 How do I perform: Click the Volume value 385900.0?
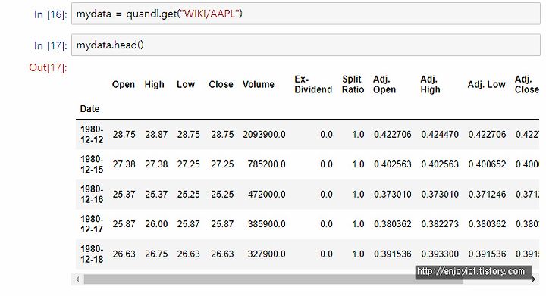[266, 224]
